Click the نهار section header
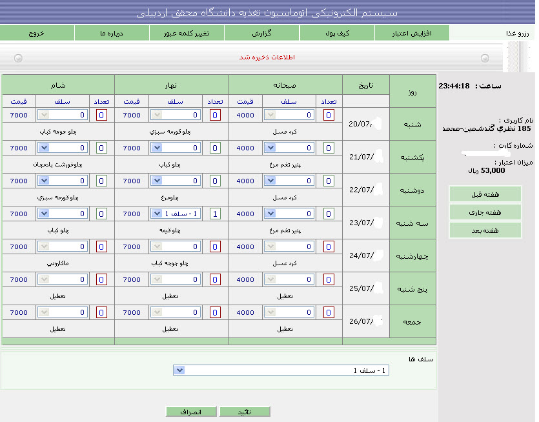The height and width of the screenshot is (422, 539). tap(171, 85)
